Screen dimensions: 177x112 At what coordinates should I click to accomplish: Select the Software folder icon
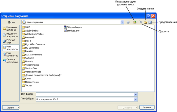click(x=23, y=58)
